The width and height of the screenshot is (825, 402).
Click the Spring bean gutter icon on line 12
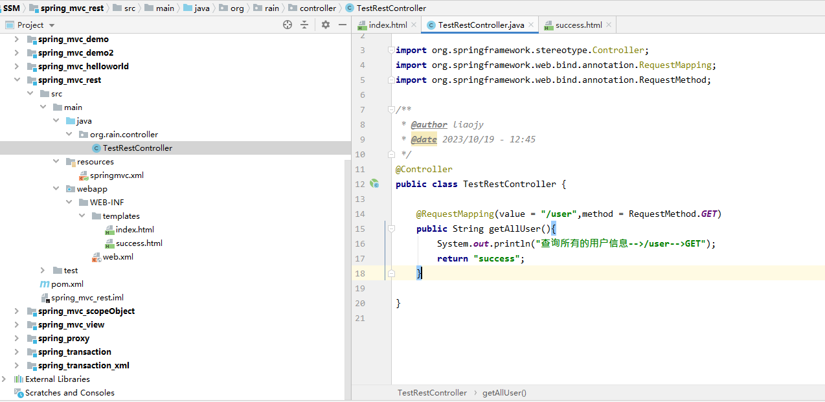(374, 184)
